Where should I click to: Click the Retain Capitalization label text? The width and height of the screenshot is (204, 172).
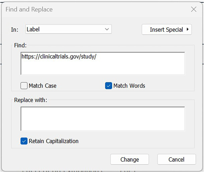coord(54,141)
